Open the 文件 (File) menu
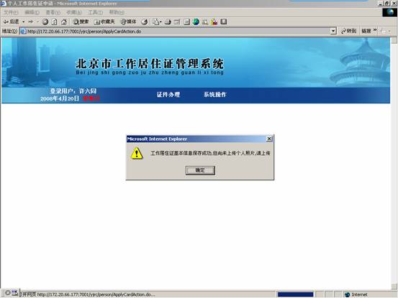398x298 pixels. coord(11,12)
